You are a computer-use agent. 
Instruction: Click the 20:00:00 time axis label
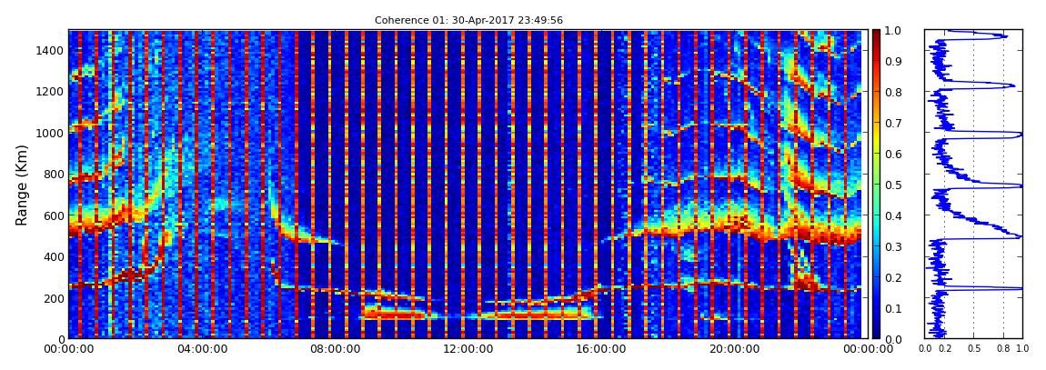click(x=732, y=349)
